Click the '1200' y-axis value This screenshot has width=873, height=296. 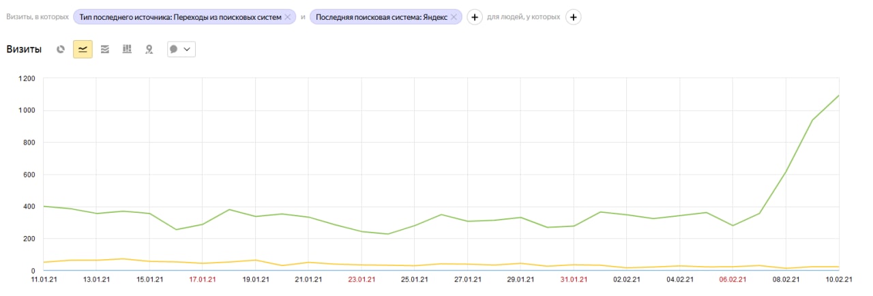tap(27, 78)
